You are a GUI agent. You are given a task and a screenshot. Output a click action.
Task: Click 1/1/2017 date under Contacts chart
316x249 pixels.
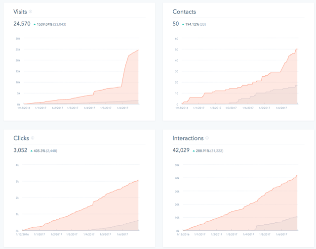(198, 108)
